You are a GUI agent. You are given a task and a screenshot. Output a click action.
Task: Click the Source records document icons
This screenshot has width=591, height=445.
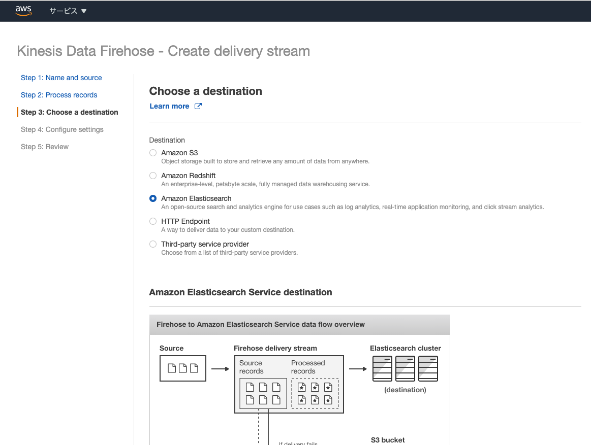click(x=263, y=393)
